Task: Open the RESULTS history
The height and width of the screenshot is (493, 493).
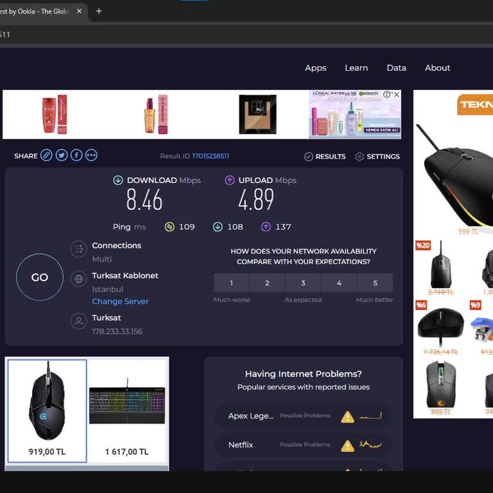Action: [325, 157]
